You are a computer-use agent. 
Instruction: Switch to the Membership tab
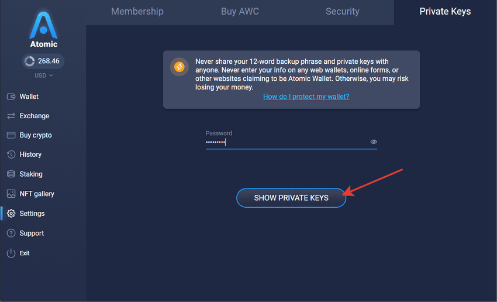pyautogui.click(x=137, y=12)
